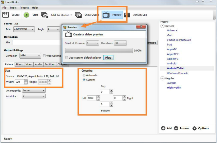Click the Preview dialog TV icon

tap(68, 34)
